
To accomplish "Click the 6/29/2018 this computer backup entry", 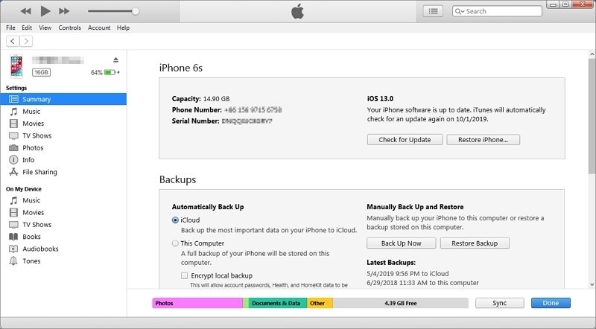I will tap(422, 283).
